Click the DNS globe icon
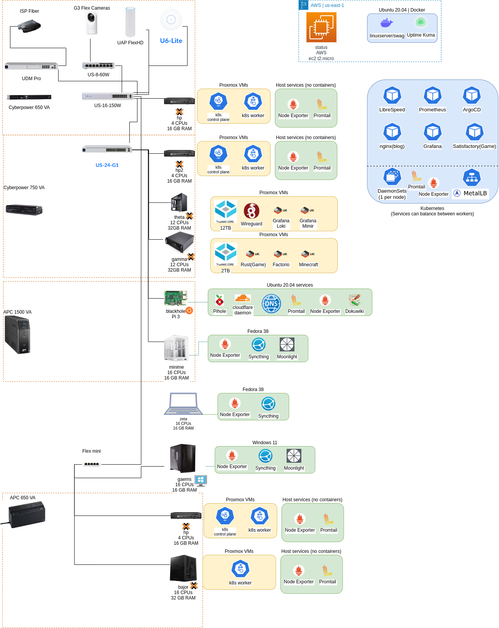This screenshot has width=499, height=628. pos(271,304)
